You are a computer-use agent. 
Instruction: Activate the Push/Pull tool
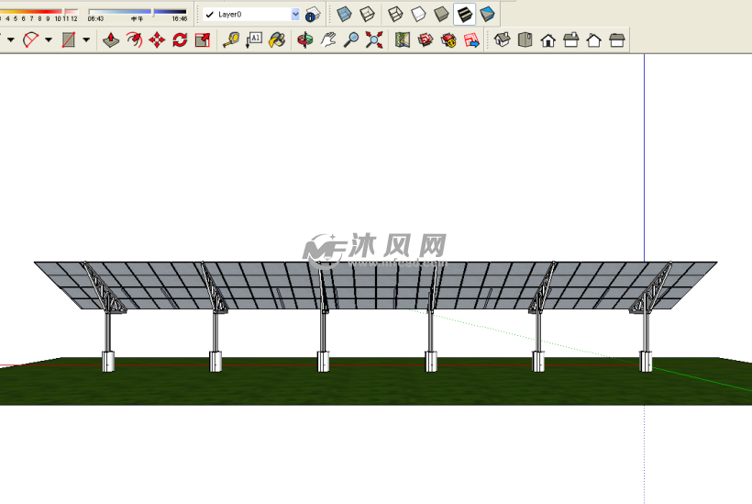click(111, 39)
